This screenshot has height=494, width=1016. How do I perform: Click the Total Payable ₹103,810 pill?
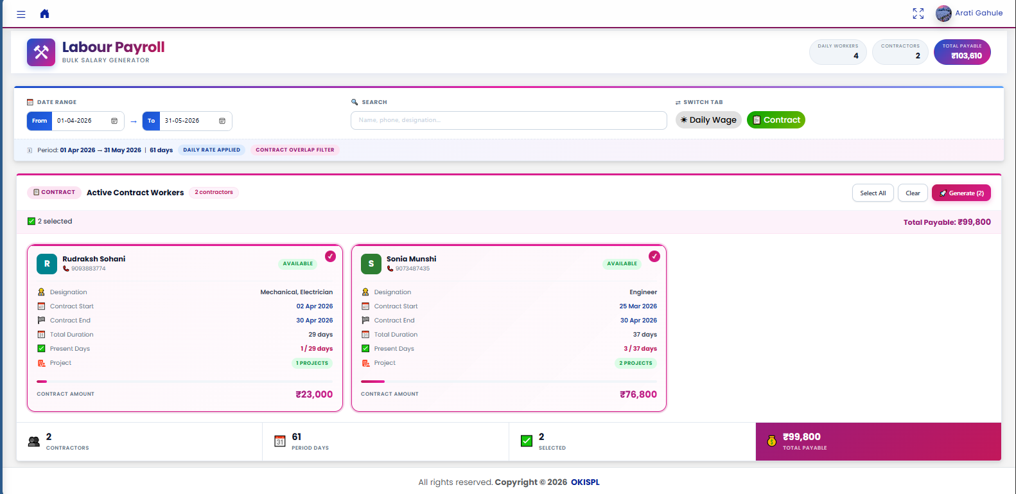(x=962, y=52)
